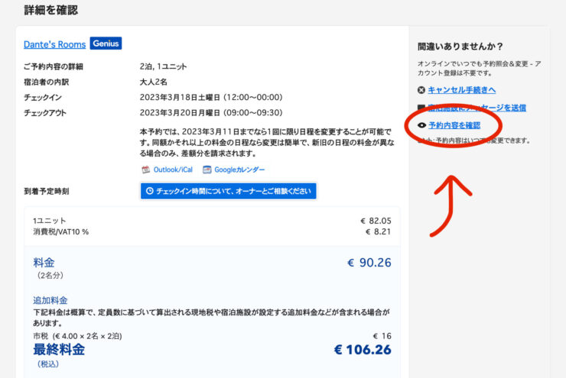Click the clock icon on check-in button
The width and height of the screenshot is (566, 378).
(x=150, y=191)
